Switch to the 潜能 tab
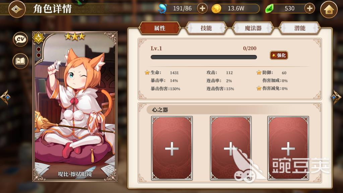 pos(300,28)
